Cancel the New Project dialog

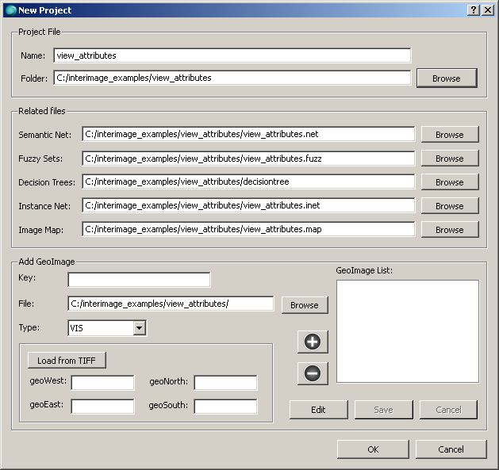[451, 449]
